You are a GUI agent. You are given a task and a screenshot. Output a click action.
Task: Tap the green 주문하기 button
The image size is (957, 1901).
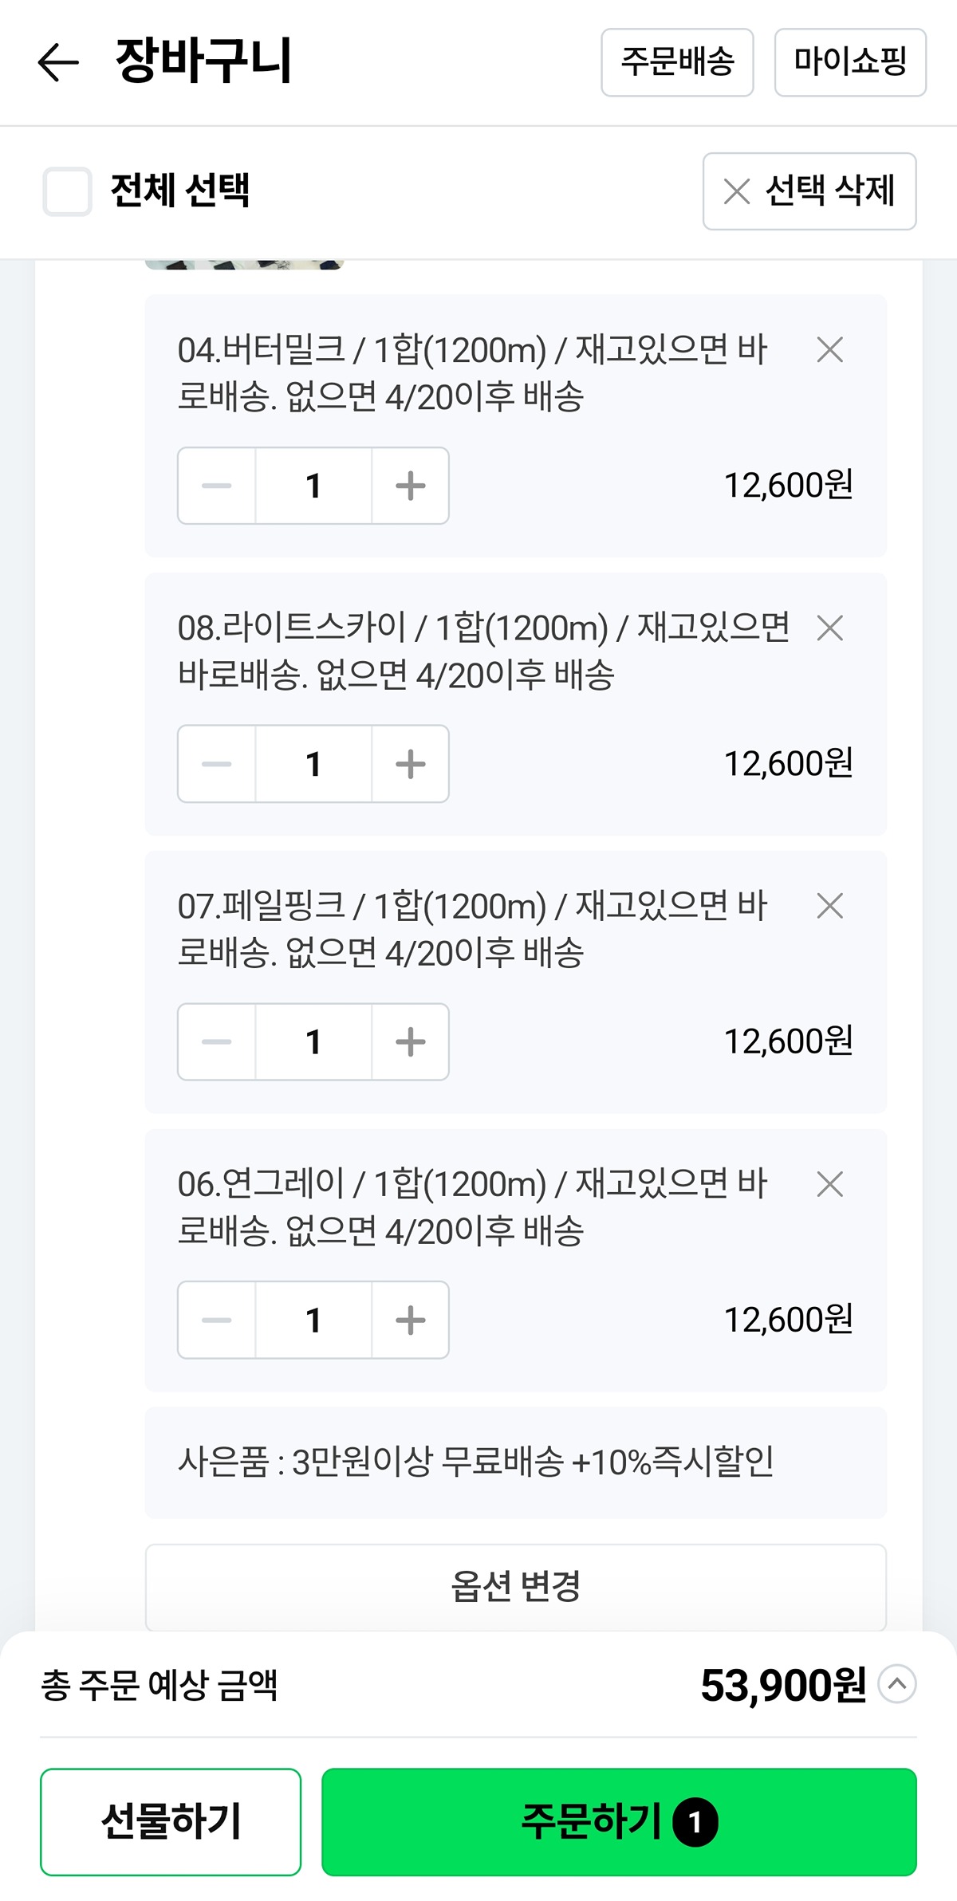619,1822
